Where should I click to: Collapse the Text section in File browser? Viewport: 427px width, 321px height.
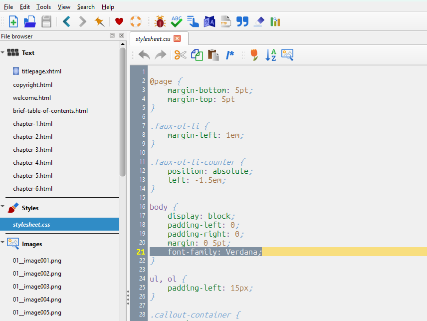pos(3,52)
